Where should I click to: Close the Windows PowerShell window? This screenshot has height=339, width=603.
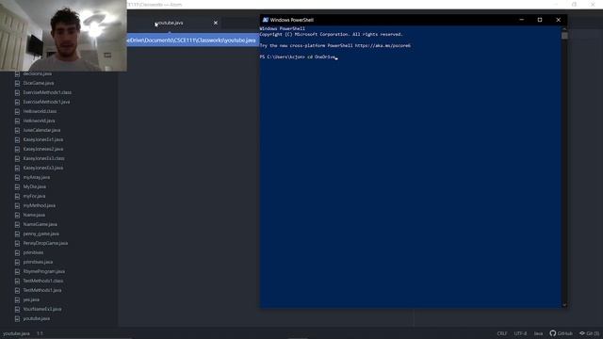tap(559, 20)
